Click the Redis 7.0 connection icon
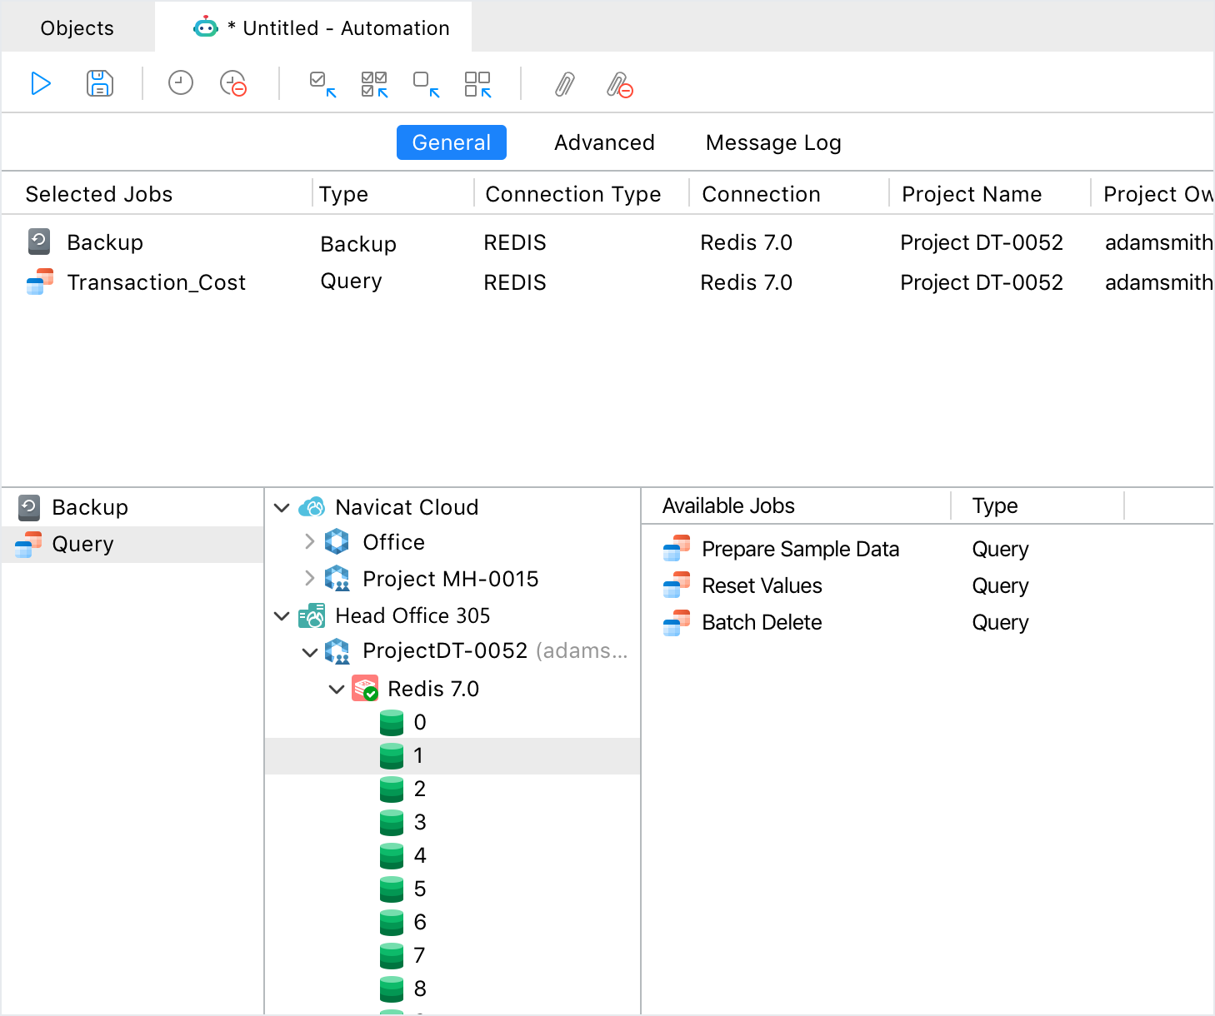The image size is (1215, 1016). click(365, 688)
